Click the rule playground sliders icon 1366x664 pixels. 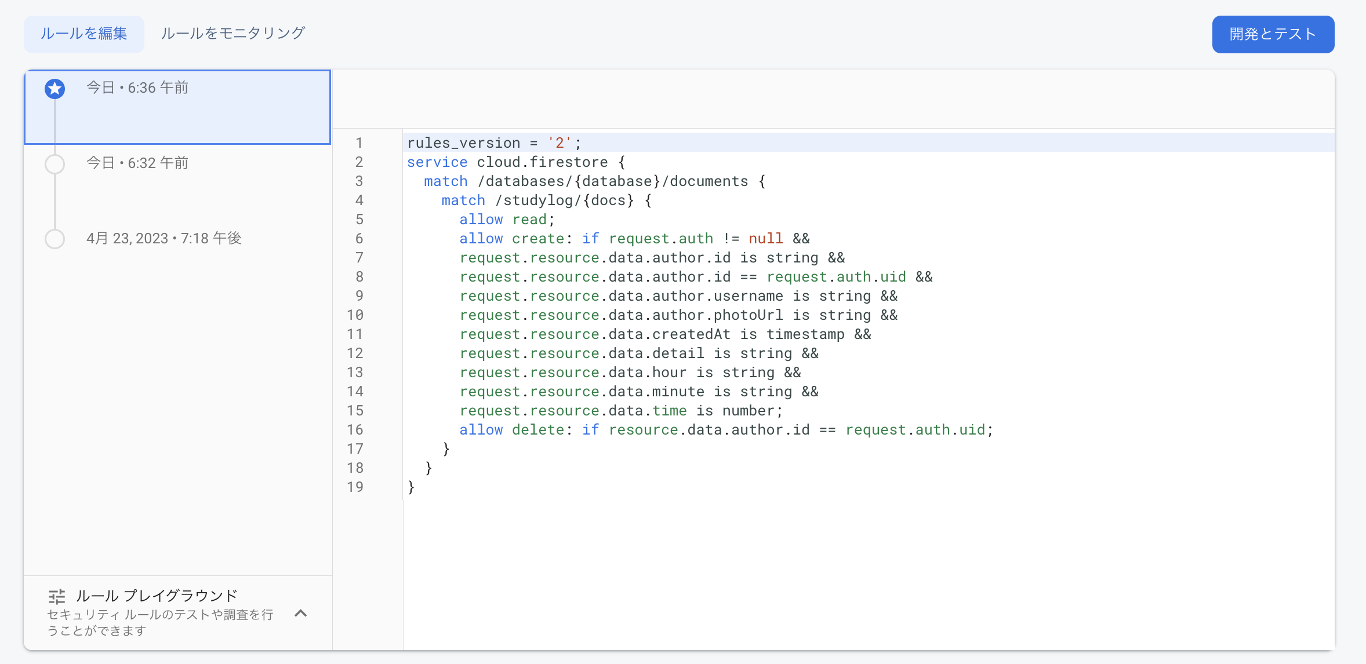pyautogui.click(x=57, y=596)
